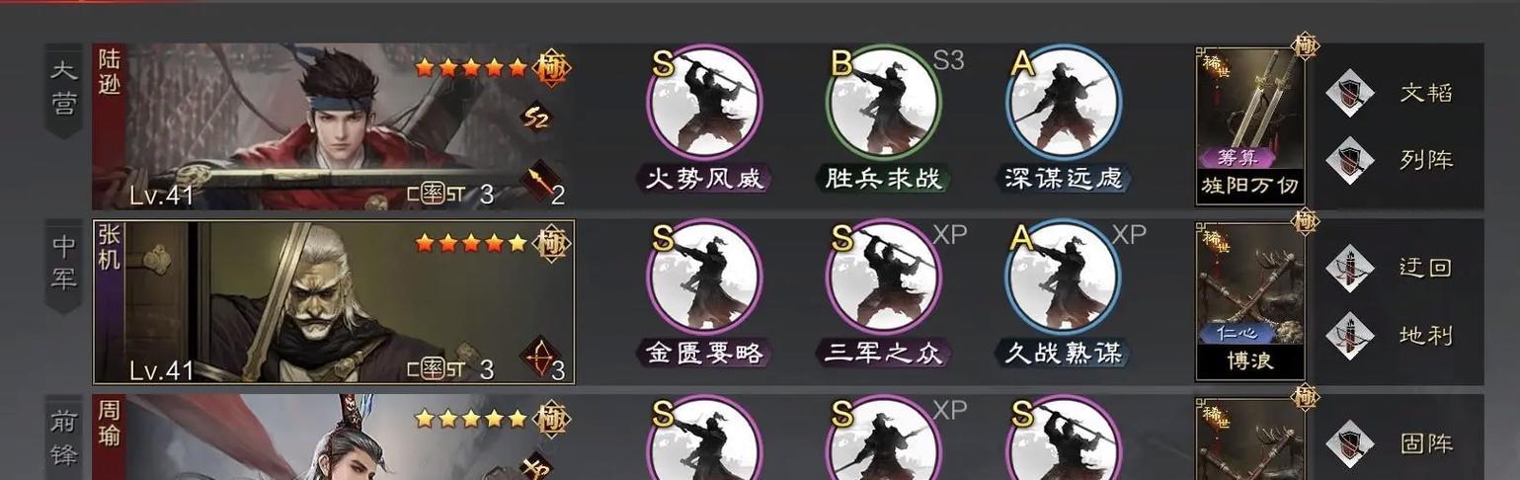
Task: Select the 火势风威 skill icon
Action: (704, 105)
